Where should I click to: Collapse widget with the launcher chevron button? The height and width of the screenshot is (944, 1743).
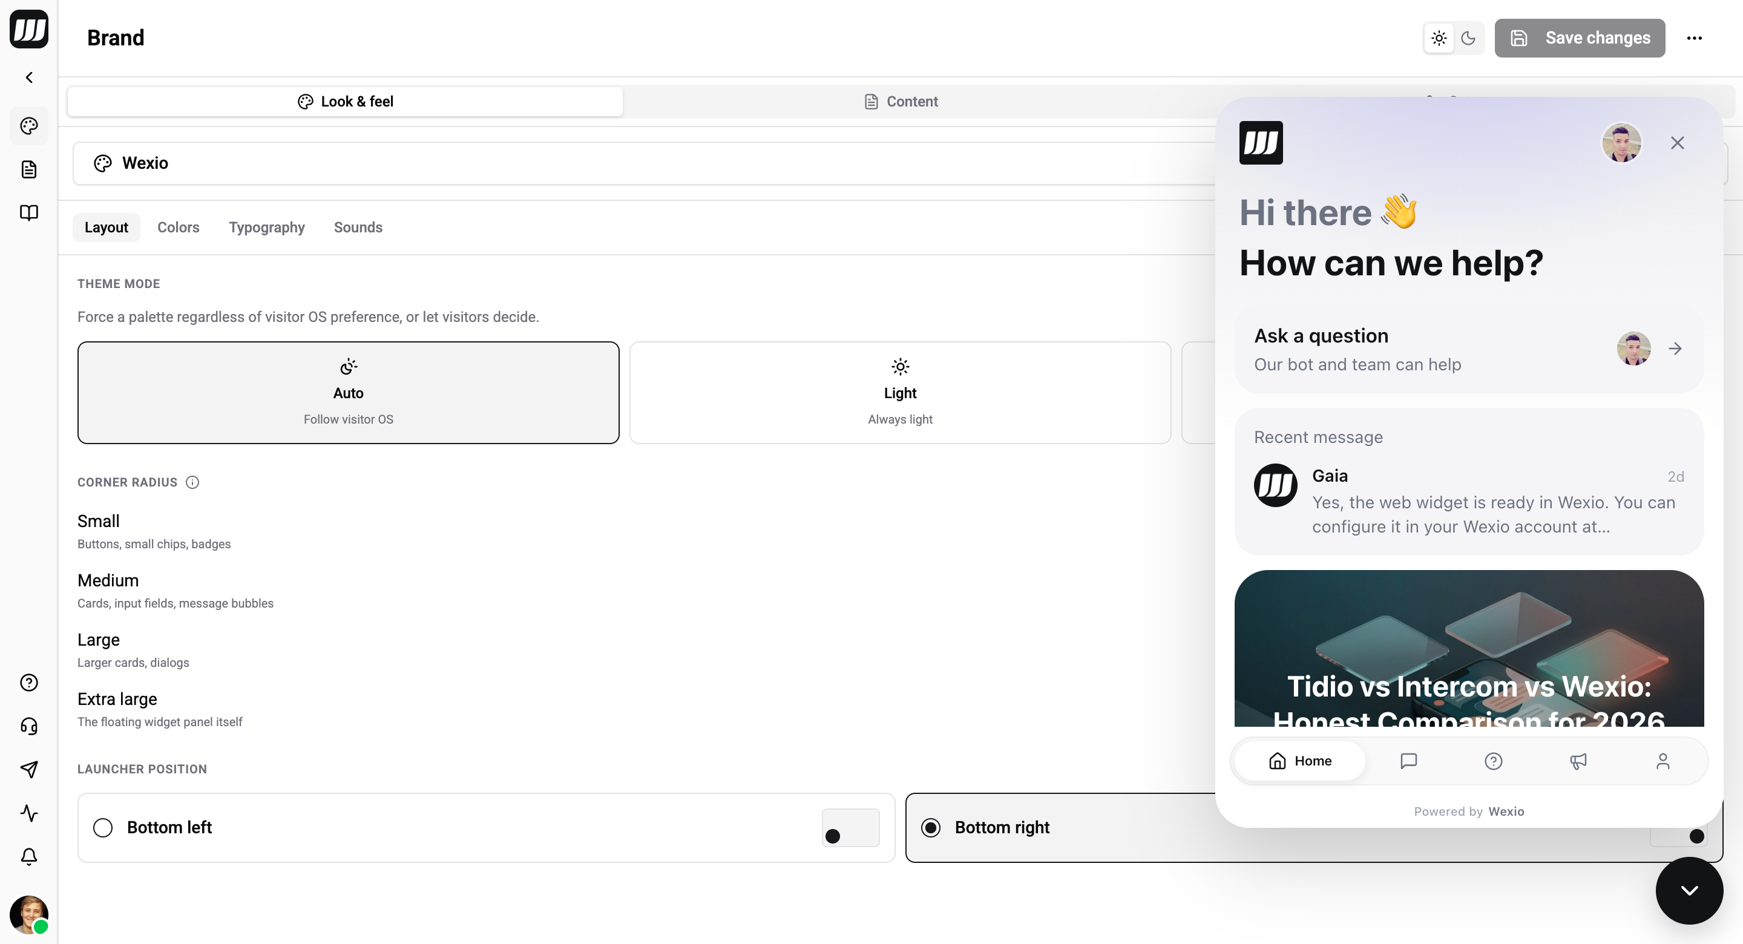(1690, 891)
